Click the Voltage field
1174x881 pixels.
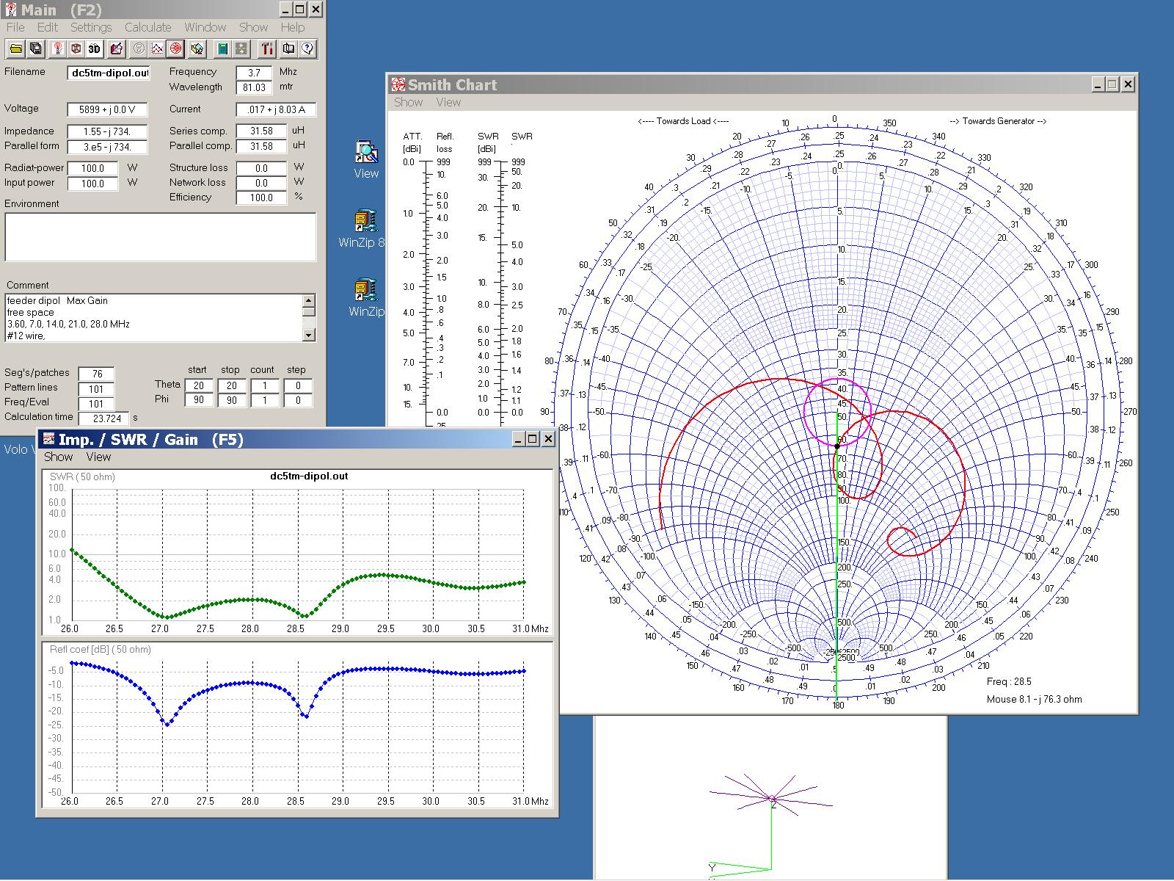click(107, 109)
